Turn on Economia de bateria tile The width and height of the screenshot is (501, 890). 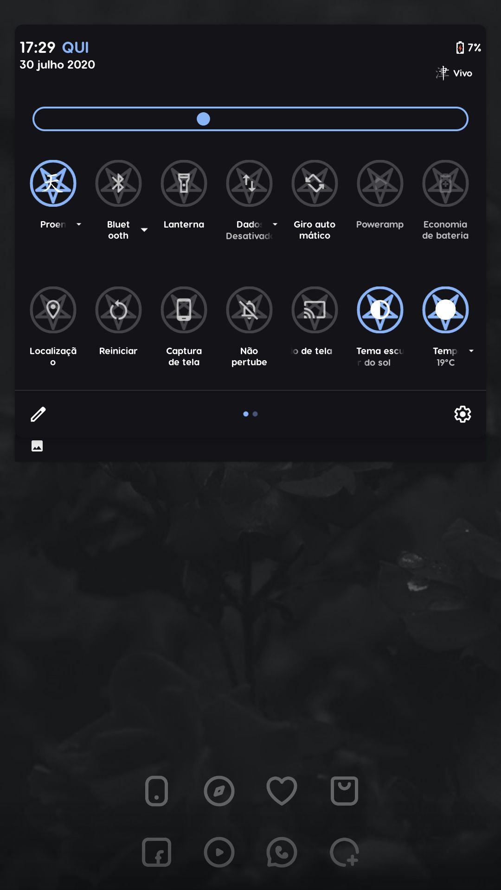click(x=445, y=183)
